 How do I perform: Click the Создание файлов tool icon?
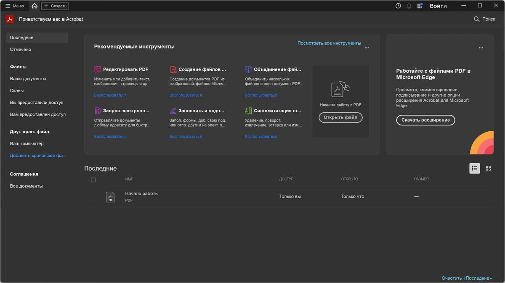(x=173, y=69)
